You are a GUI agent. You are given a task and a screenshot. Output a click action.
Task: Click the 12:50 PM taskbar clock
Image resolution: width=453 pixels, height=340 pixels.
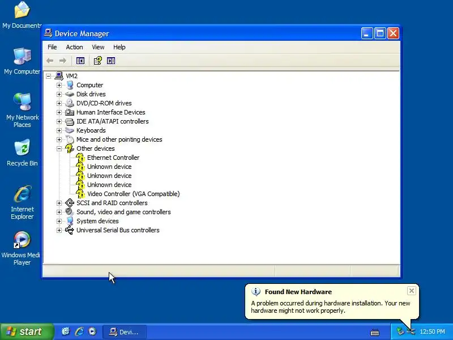pos(432,331)
